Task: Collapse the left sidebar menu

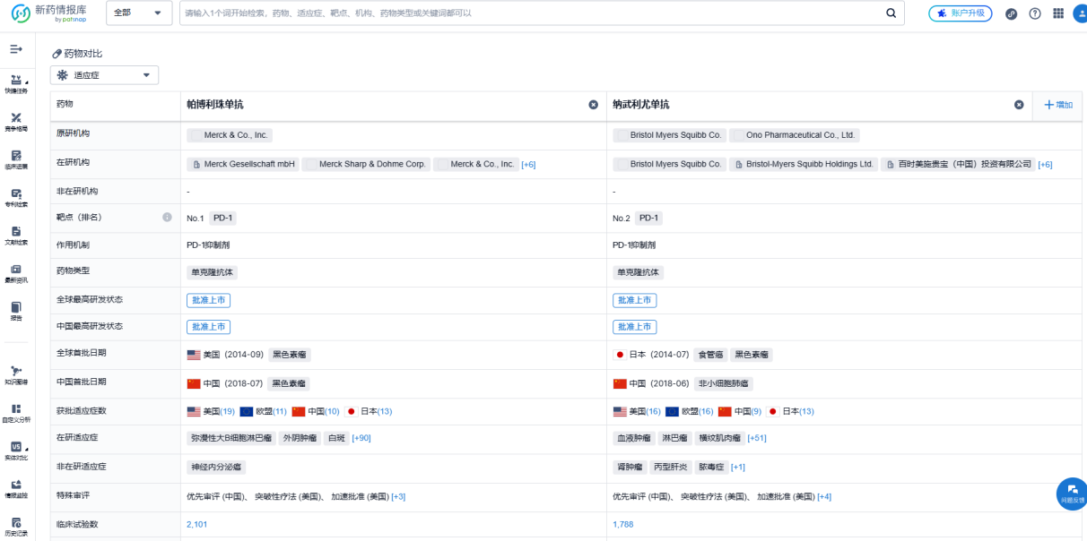Action: coord(16,48)
